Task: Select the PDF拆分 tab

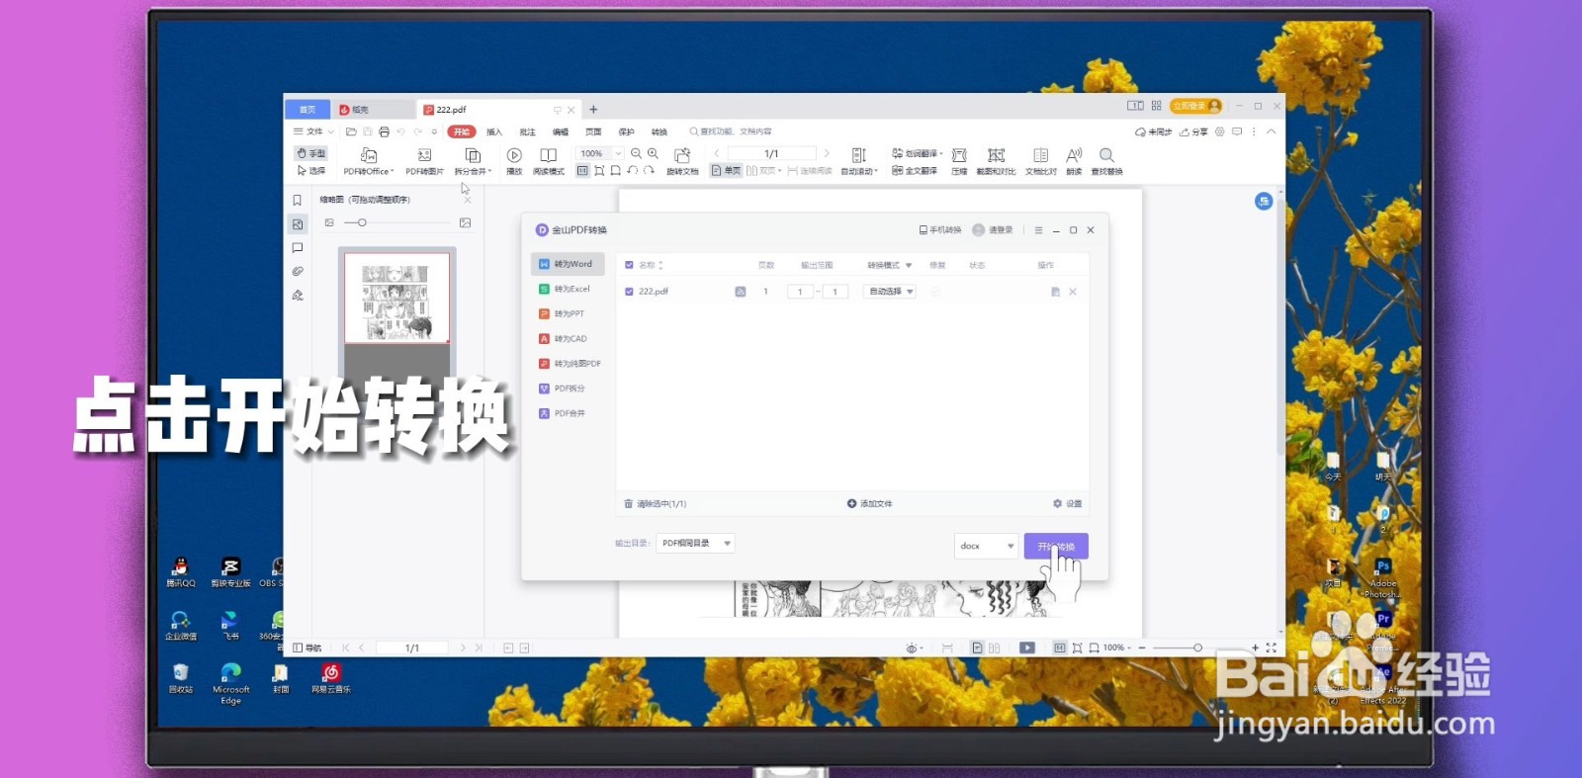Action: (568, 389)
